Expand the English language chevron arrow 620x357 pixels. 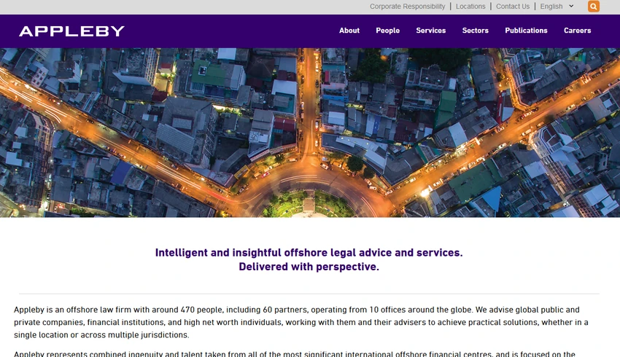click(571, 7)
